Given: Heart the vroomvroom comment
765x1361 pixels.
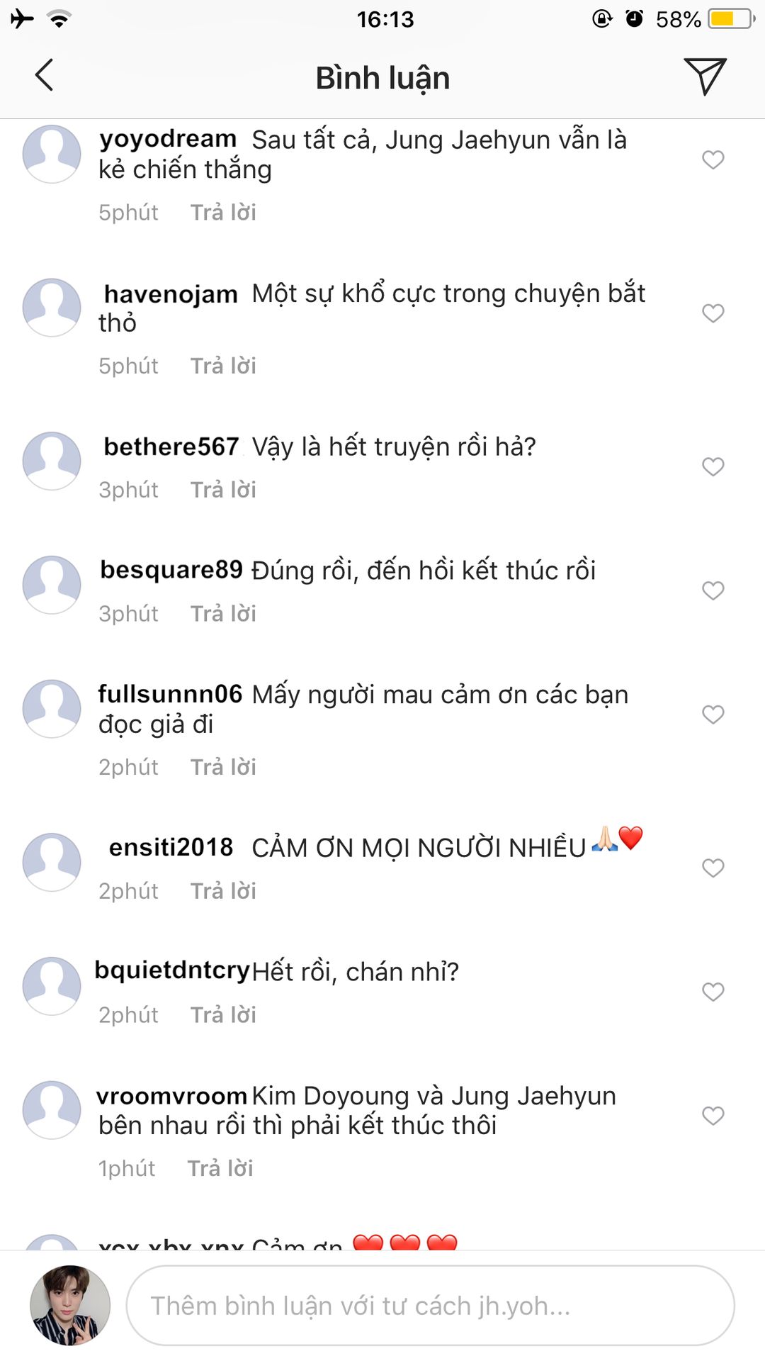Looking at the screenshot, I should [x=713, y=1116].
